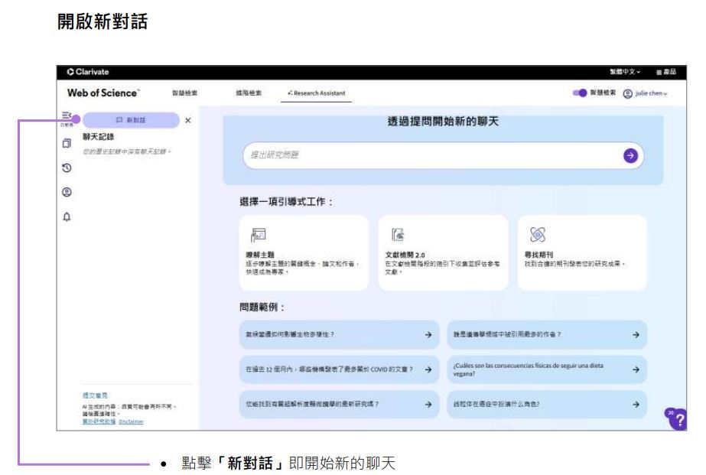Click the arrow on the most-cited authors example question
This screenshot has height=475, width=706.
636,334
